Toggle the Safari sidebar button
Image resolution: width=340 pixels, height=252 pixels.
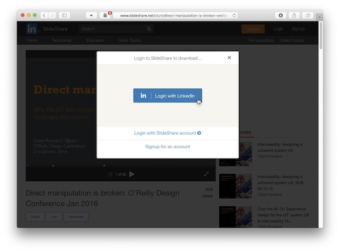pos(65,15)
